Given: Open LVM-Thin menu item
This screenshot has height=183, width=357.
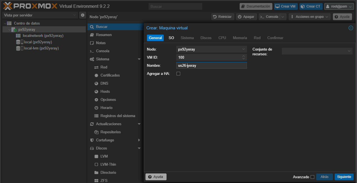Looking at the screenshot, I should (116, 165).
